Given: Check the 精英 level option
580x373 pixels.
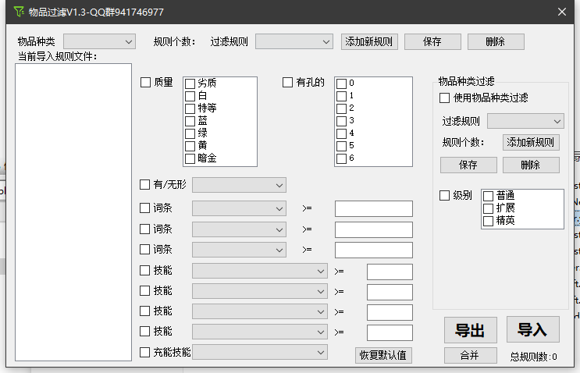Looking at the screenshot, I should (489, 221).
